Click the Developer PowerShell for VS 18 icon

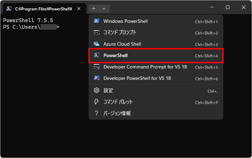click(x=97, y=78)
